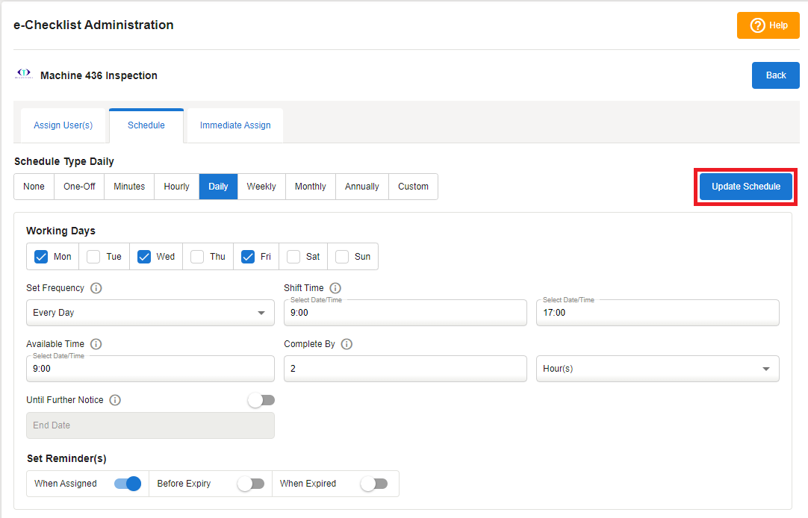Expand the Every Day frequency dropdown
The width and height of the screenshot is (808, 518).
pos(149,313)
